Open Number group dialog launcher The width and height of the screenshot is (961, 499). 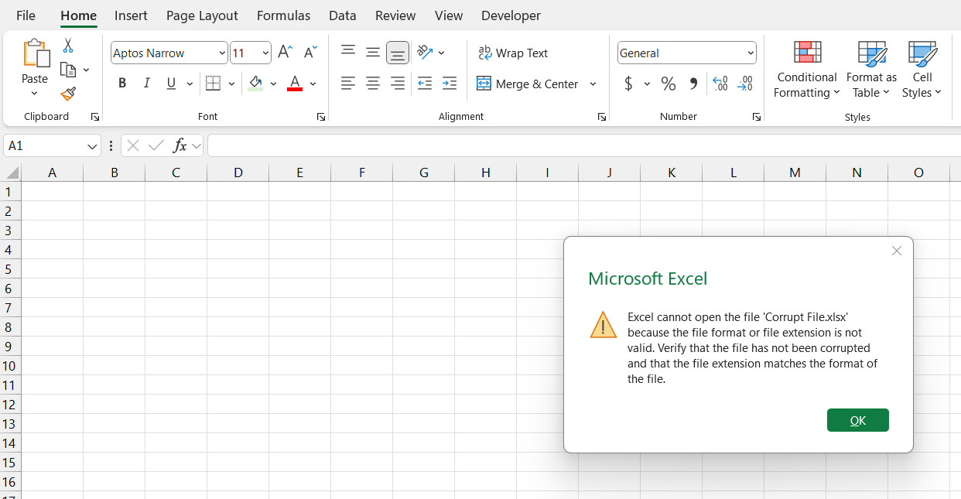click(757, 117)
